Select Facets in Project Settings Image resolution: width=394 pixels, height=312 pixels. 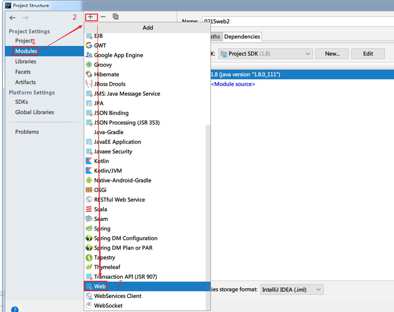(23, 72)
